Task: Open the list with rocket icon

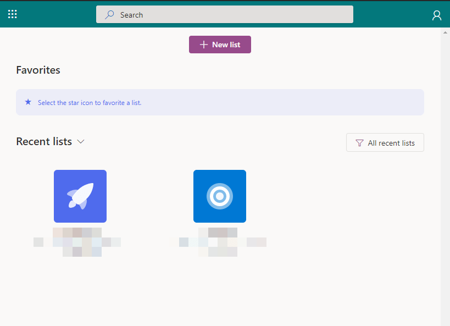Action: click(80, 196)
